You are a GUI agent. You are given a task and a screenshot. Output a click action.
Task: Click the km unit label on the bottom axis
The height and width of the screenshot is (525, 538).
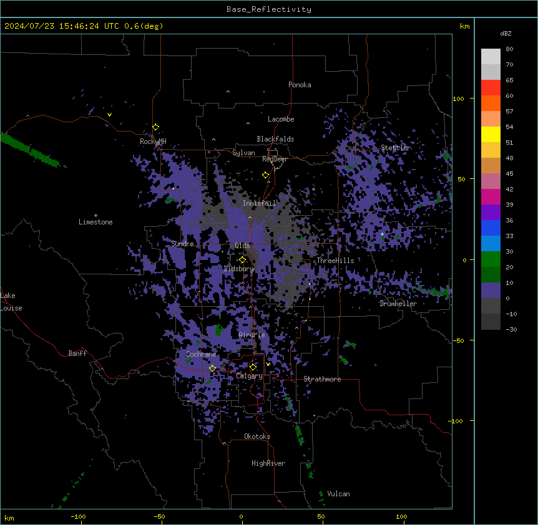[9, 518]
